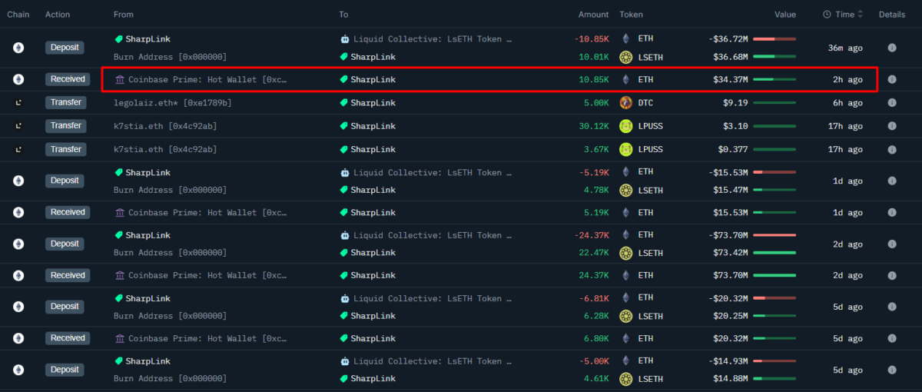Open details icon for the 6.80K ETH Received row
Image resolution: width=922 pixels, height=392 pixels.
(x=892, y=338)
